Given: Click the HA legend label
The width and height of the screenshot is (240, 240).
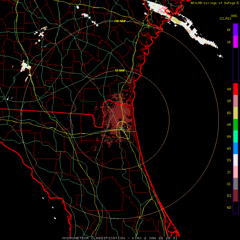Looking at the screenshot, I should (x=229, y=89).
